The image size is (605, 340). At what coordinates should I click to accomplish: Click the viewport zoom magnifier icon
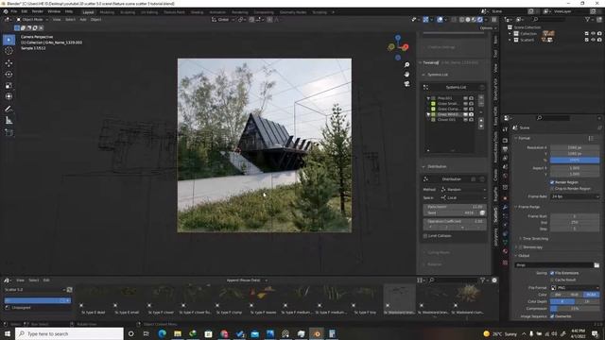(406, 65)
